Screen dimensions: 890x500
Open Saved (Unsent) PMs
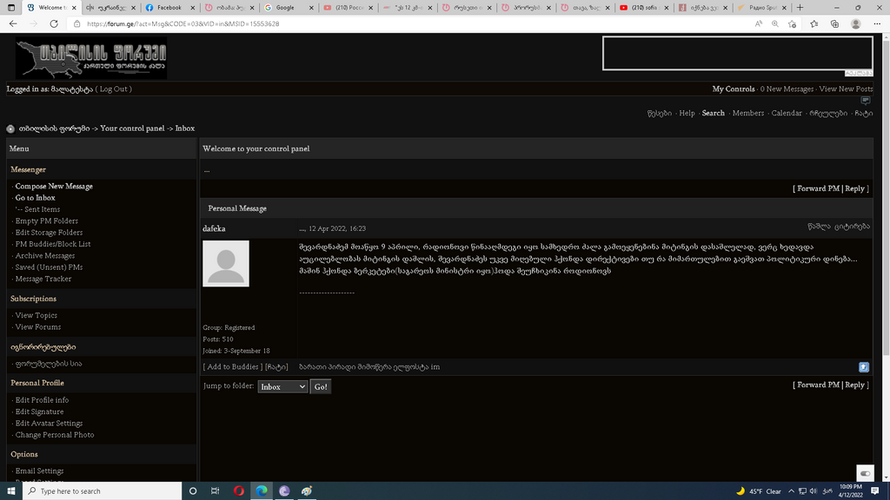[x=49, y=267]
